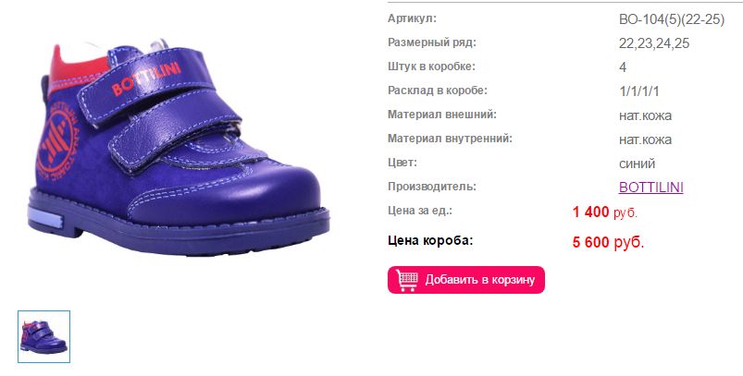Click the "Штук в коробке:" label
Viewport: 743px width, 376px height.
click(431, 67)
